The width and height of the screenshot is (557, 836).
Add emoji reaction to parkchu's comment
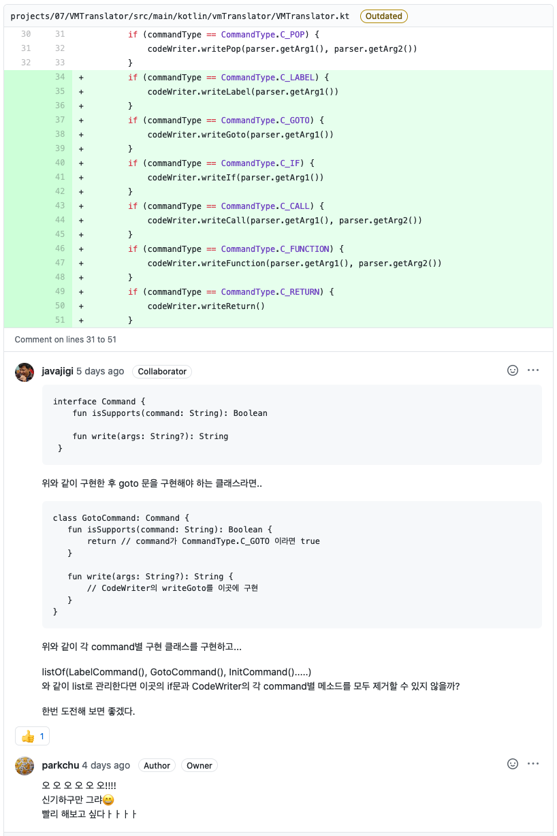pyautogui.click(x=513, y=764)
